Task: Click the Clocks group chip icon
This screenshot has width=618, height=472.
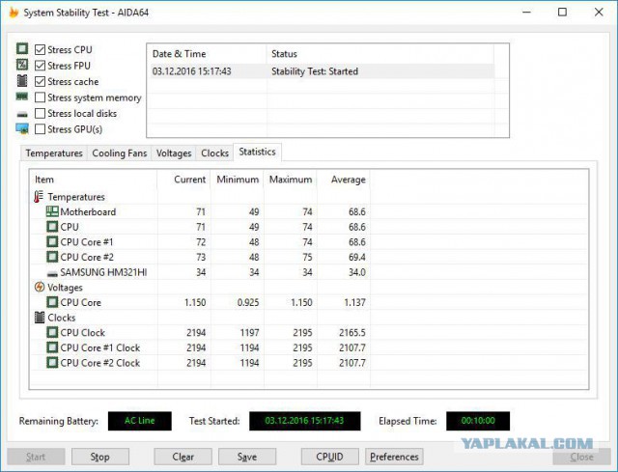Action: coord(40,318)
